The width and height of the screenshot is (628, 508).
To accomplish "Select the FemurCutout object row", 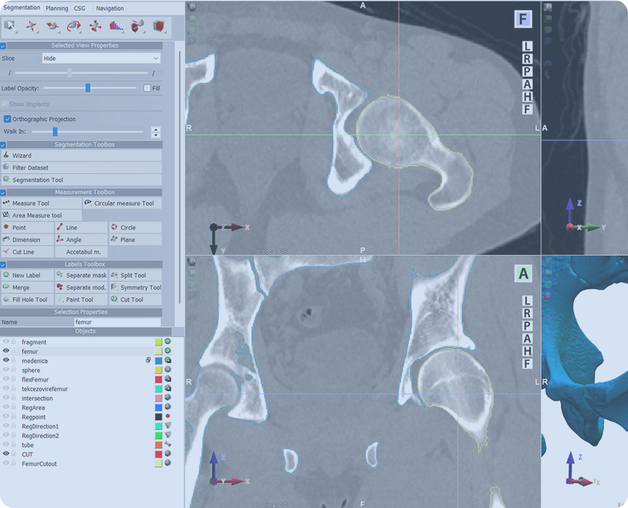I will coord(87,464).
